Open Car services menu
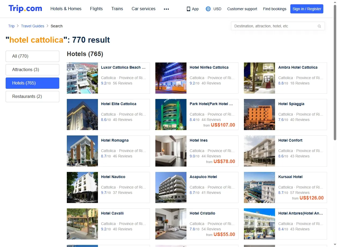This screenshot has width=337, height=247. 144,9
